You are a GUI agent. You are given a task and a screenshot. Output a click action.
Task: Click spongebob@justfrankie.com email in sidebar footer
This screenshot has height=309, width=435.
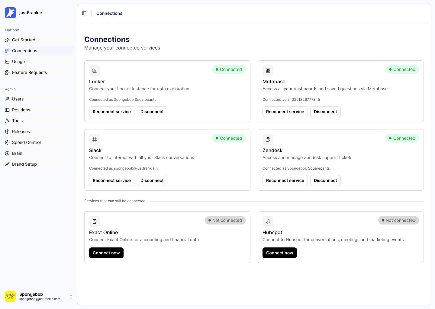coord(40,299)
